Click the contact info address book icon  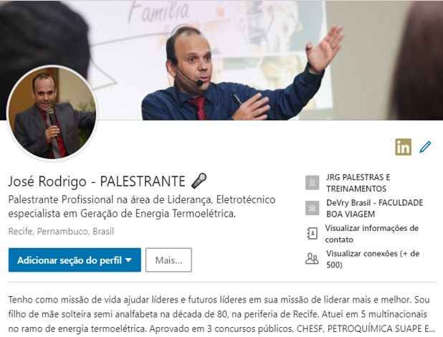pyautogui.click(x=313, y=234)
